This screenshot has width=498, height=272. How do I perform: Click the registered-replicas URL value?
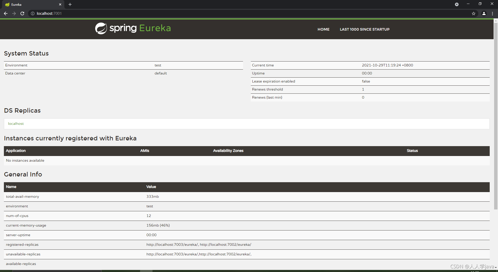coord(199,244)
